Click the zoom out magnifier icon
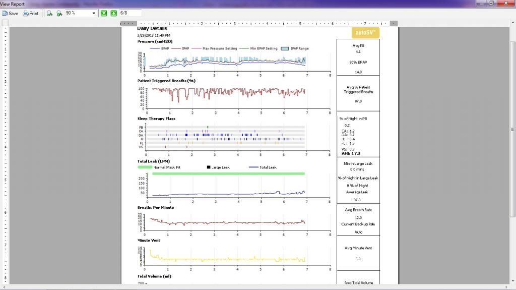The width and height of the screenshot is (516, 290). [x=59, y=13]
